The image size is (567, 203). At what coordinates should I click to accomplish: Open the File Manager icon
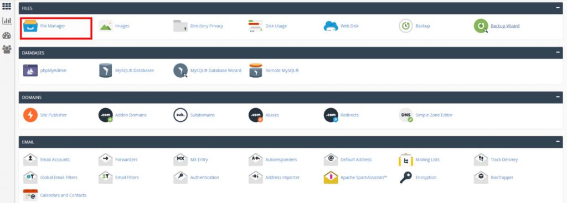30,26
